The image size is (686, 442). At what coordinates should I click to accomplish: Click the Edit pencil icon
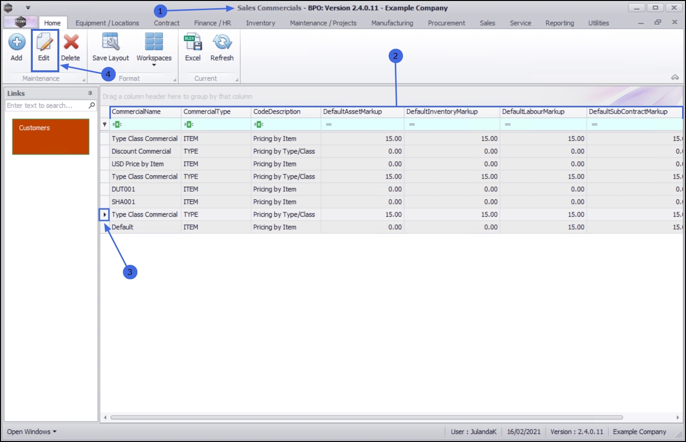click(x=44, y=42)
